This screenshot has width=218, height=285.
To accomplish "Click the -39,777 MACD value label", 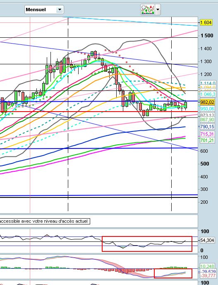I will pyautogui.click(x=208, y=276).
